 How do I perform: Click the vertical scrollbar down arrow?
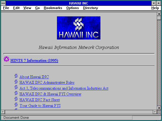click(x=159, y=108)
